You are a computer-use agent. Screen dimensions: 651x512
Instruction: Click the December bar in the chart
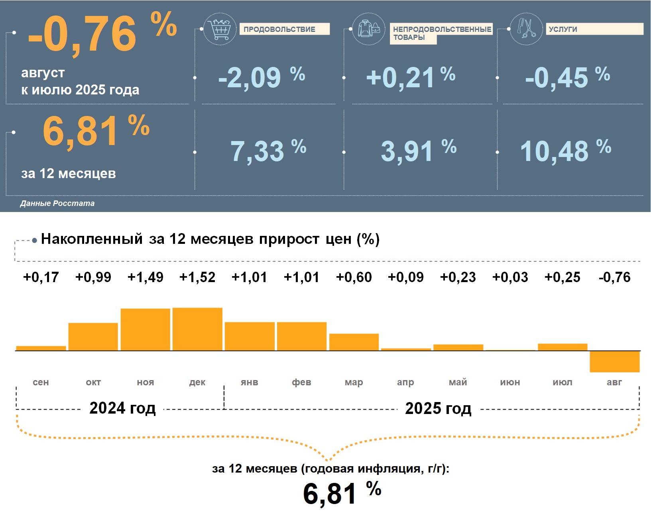[x=197, y=329]
